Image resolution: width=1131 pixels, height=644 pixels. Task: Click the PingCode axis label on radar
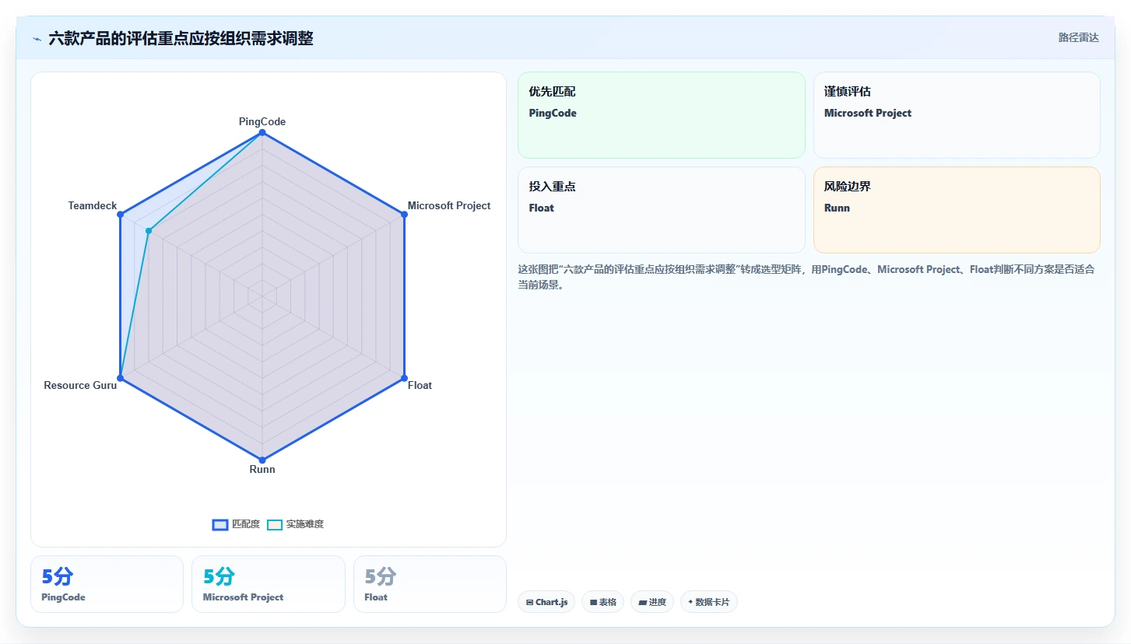tap(262, 122)
